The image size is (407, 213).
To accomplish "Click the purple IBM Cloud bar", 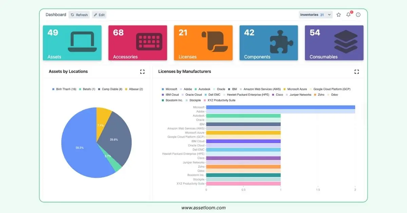I will tap(244, 141).
